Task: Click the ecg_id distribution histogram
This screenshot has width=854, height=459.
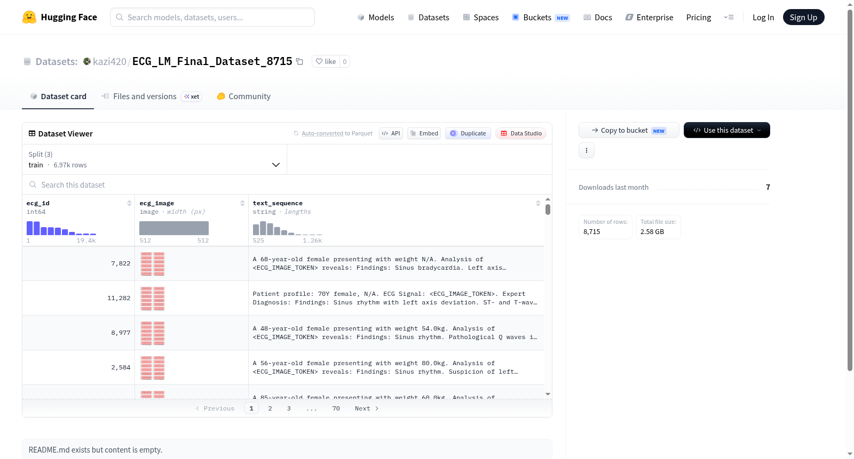Action: point(61,228)
